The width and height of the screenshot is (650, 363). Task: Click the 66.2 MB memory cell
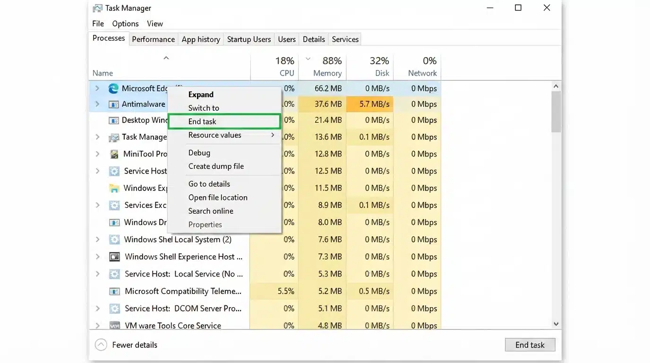tap(322, 88)
